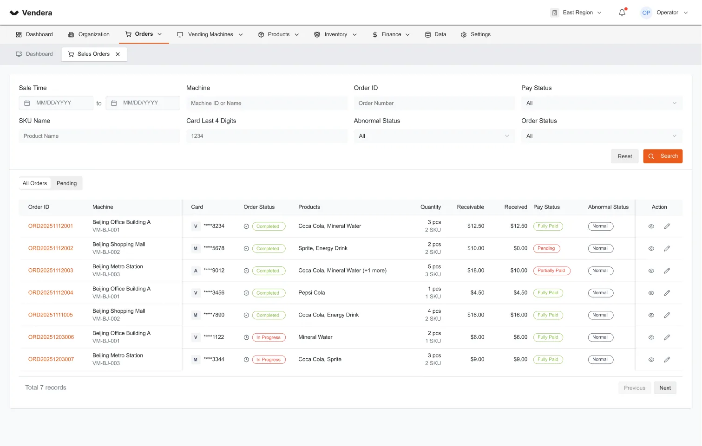Open the Abnormal Status dropdown
Screen dimensions: 702x446
click(x=434, y=136)
